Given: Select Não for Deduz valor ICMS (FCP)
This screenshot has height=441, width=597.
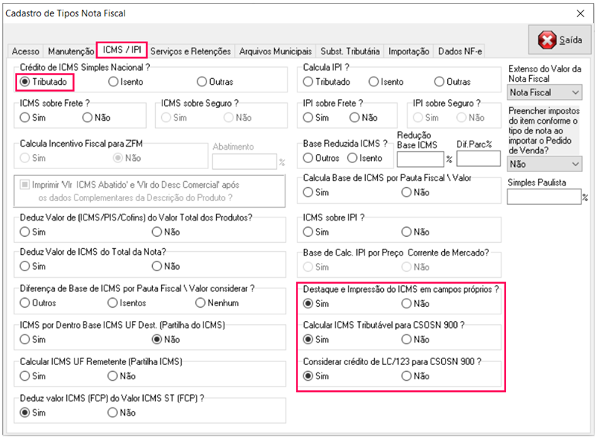Looking at the screenshot, I should click(113, 413).
